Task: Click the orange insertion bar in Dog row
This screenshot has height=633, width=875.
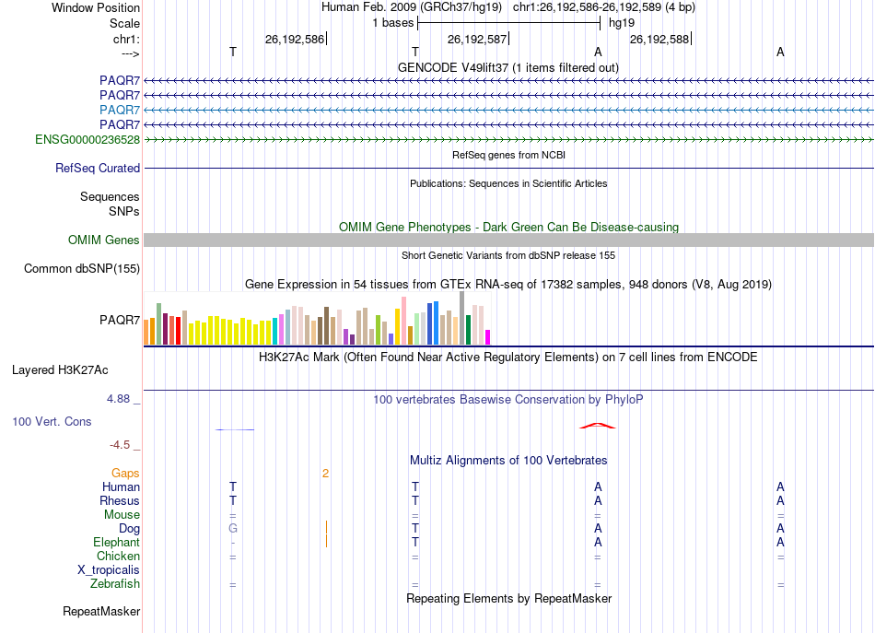Action: (326, 527)
